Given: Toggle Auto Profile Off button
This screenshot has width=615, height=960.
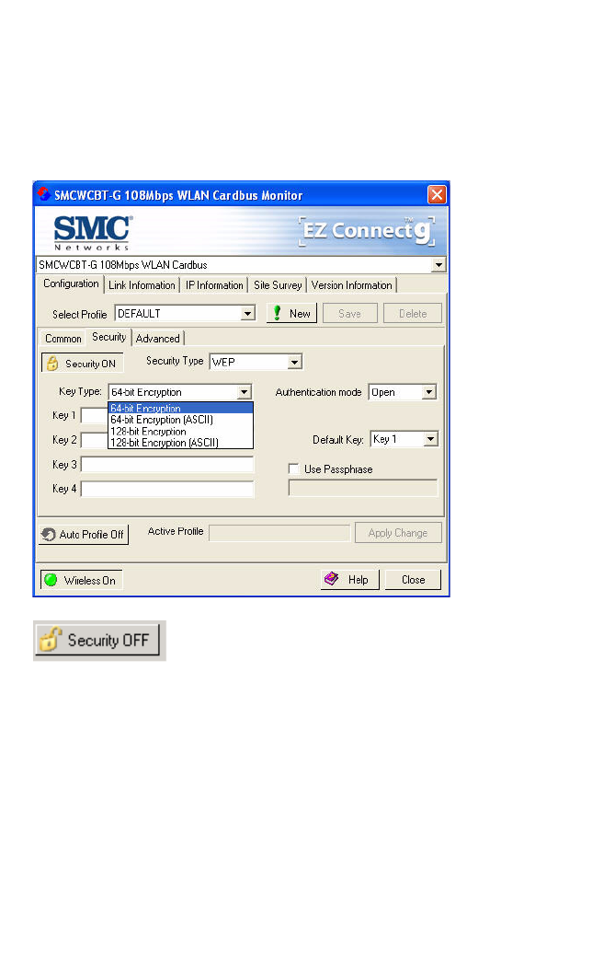Looking at the screenshot, I should [84, 535].
